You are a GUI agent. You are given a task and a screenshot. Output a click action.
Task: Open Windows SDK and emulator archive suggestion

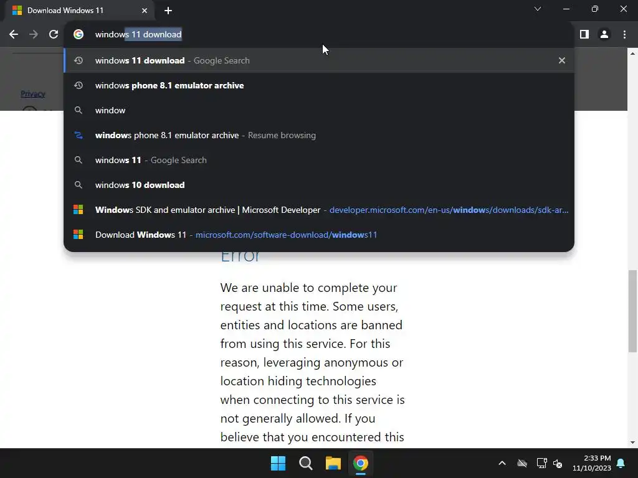point(319,210)
